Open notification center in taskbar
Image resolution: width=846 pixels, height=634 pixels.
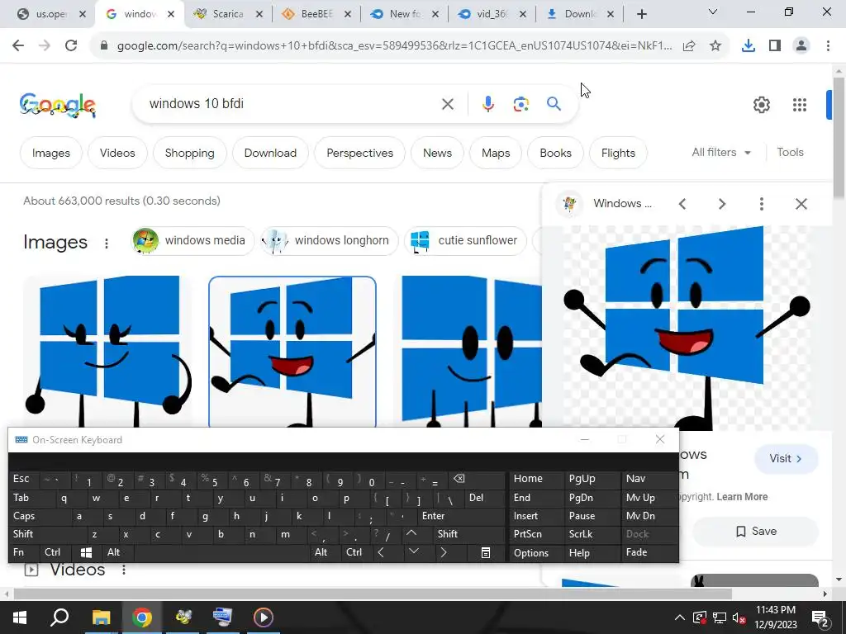pyautogui.click(x=820, y=617)
